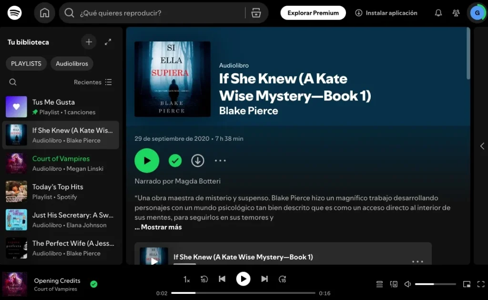Open Recientes sort menu
Screen dimensions: 488x300
click(x=93, y=82)
